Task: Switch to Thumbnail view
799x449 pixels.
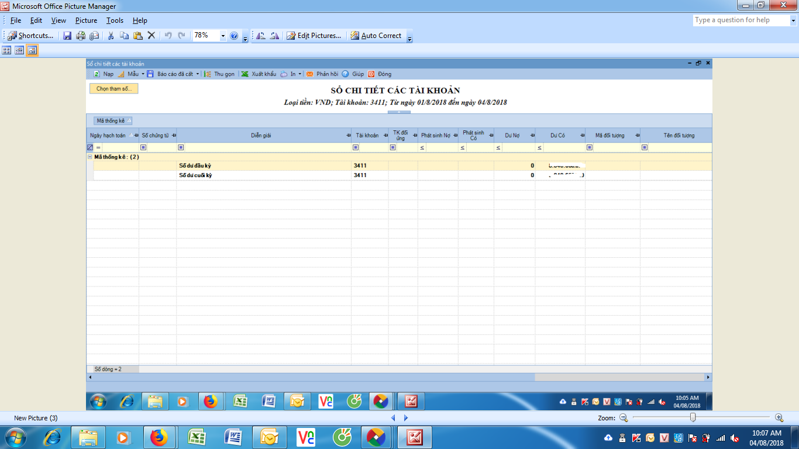Action: pos(7,51)
